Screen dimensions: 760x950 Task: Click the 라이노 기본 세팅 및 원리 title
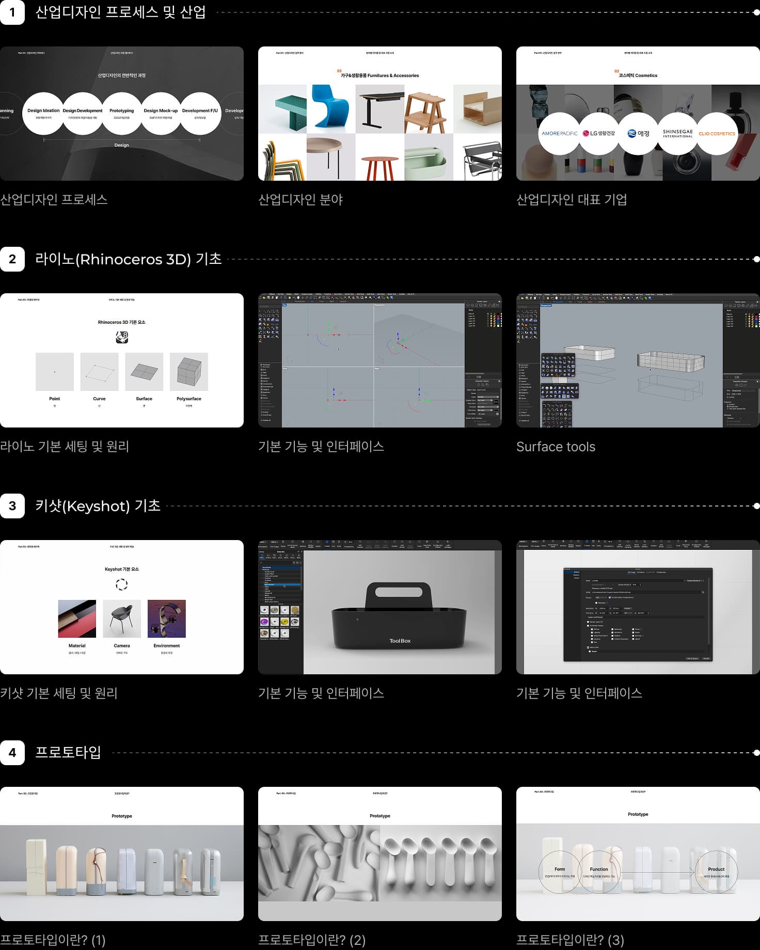65,447
